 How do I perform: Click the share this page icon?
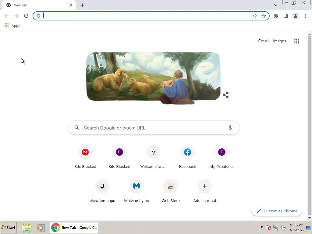[254, 16]
